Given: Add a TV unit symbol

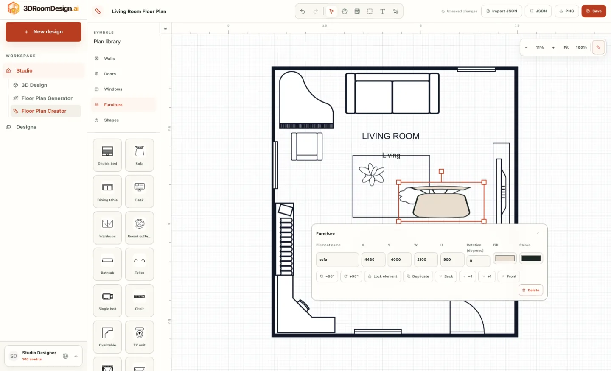Looking at the screenshot, I should [x=140, y=337].
